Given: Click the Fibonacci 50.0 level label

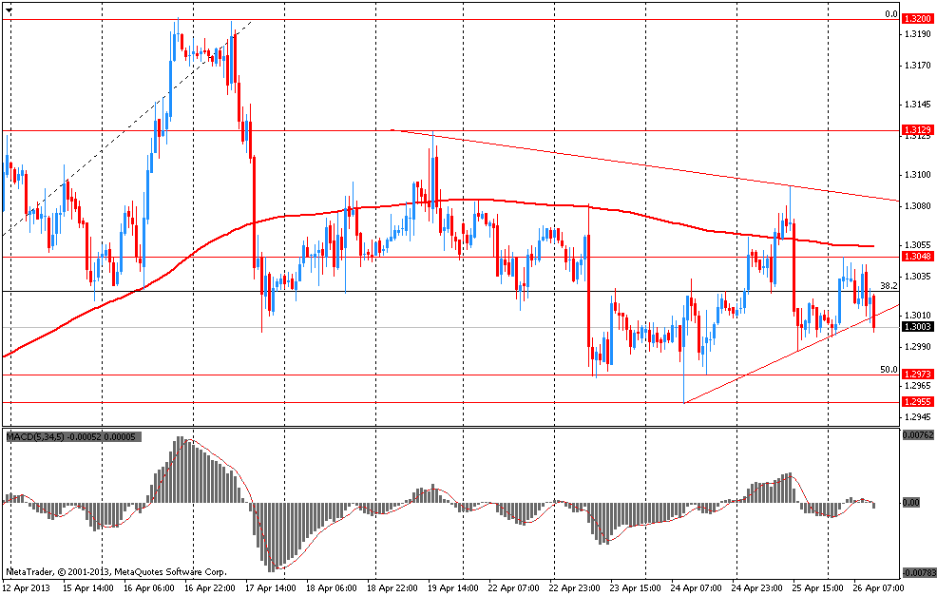Looking at the screenshot, I should [x=889, y=370].
